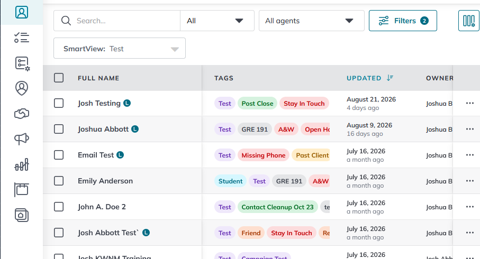
Task: Open the Tasks checklist sidebar icon
Action: coord(21,38)
